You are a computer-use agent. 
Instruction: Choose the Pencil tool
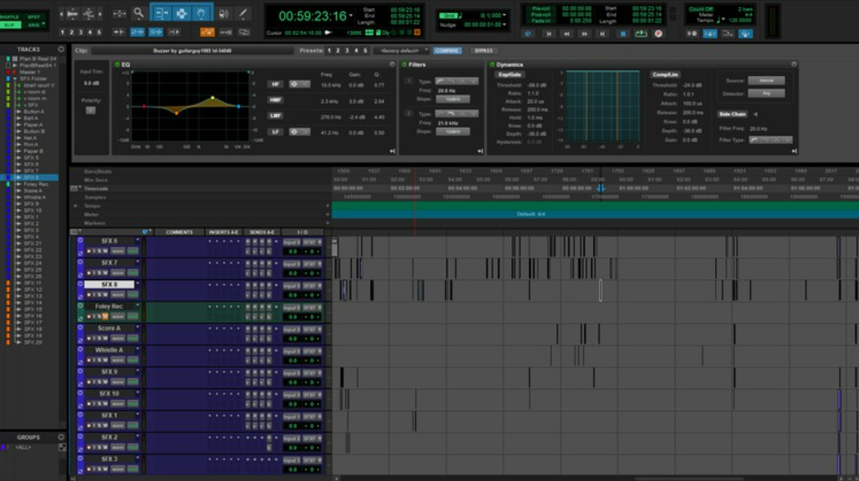243,13
